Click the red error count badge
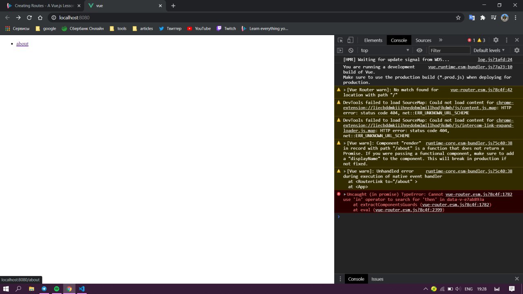Screen dimensions: 523x294 coord(472,40)
